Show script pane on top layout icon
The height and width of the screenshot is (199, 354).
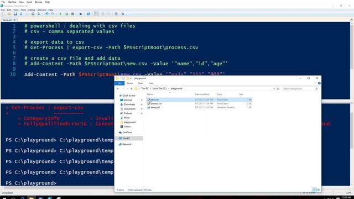pos(96,14)
